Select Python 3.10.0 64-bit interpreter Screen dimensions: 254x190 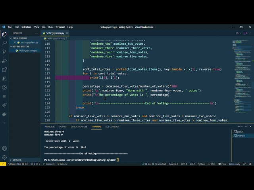tap(17, 164)
